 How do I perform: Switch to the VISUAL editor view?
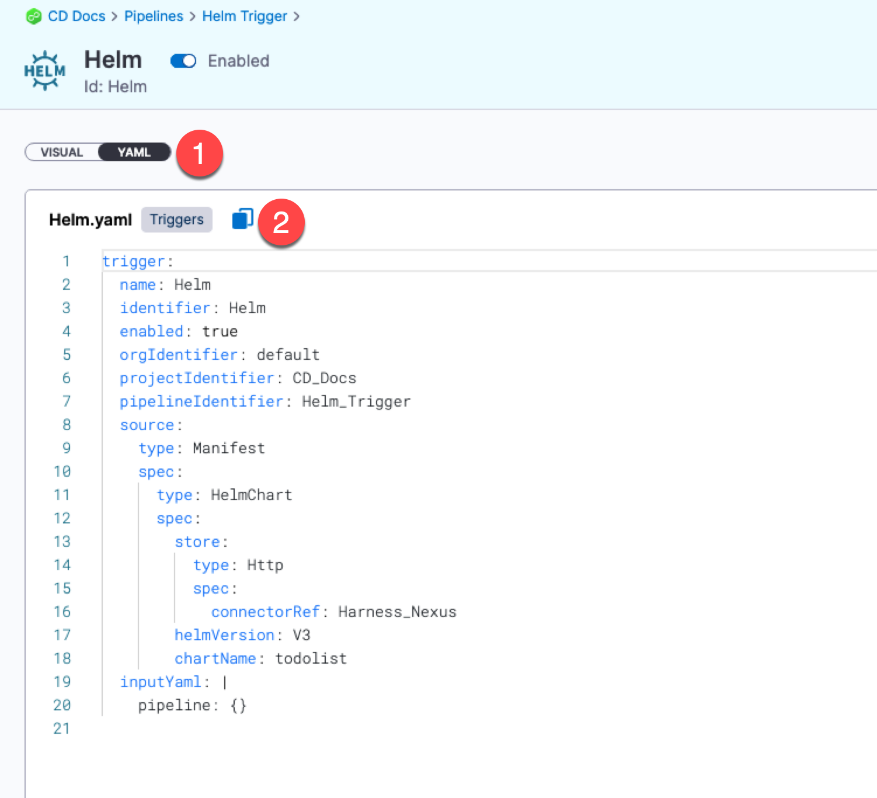coord(62,152)
